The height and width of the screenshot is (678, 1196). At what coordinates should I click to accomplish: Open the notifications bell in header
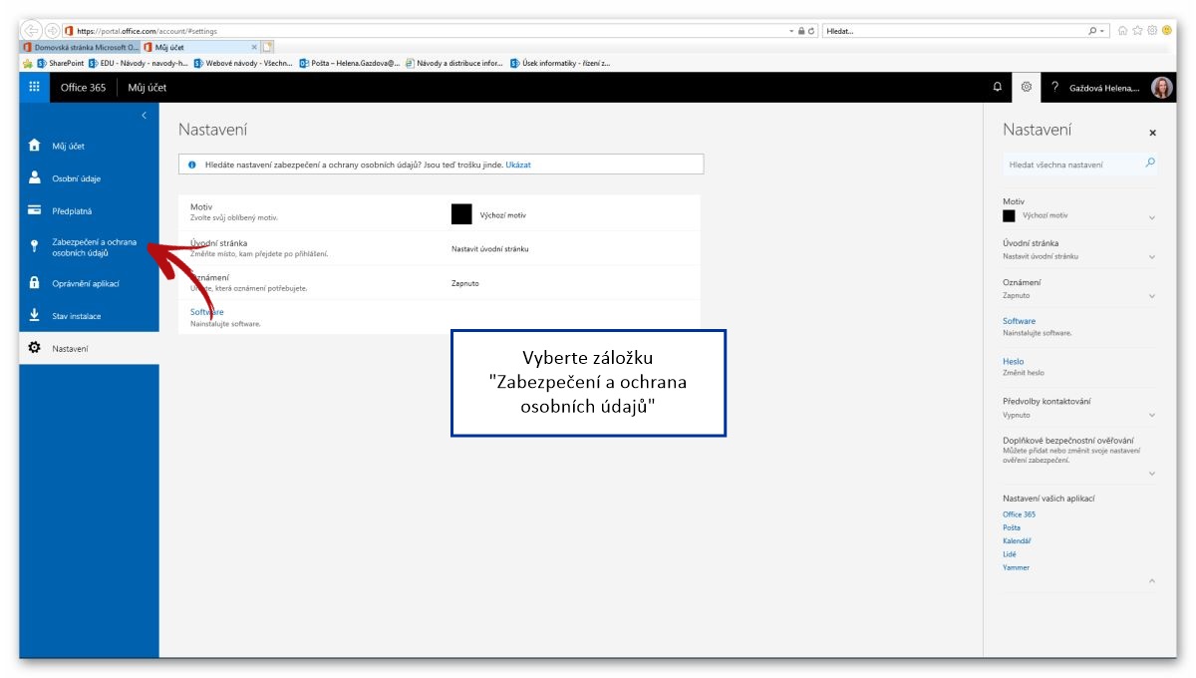point(998,87)
